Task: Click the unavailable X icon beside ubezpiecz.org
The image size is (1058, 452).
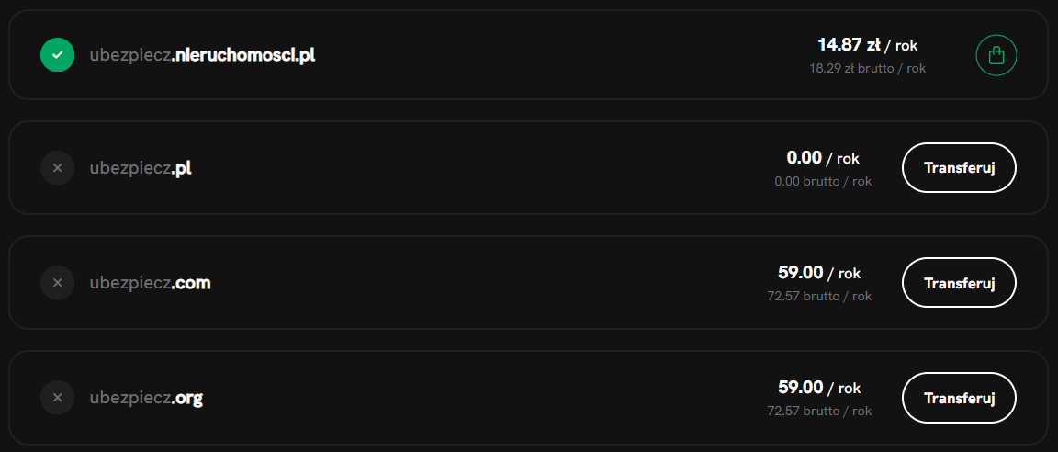Action: (x=57, y=398)
